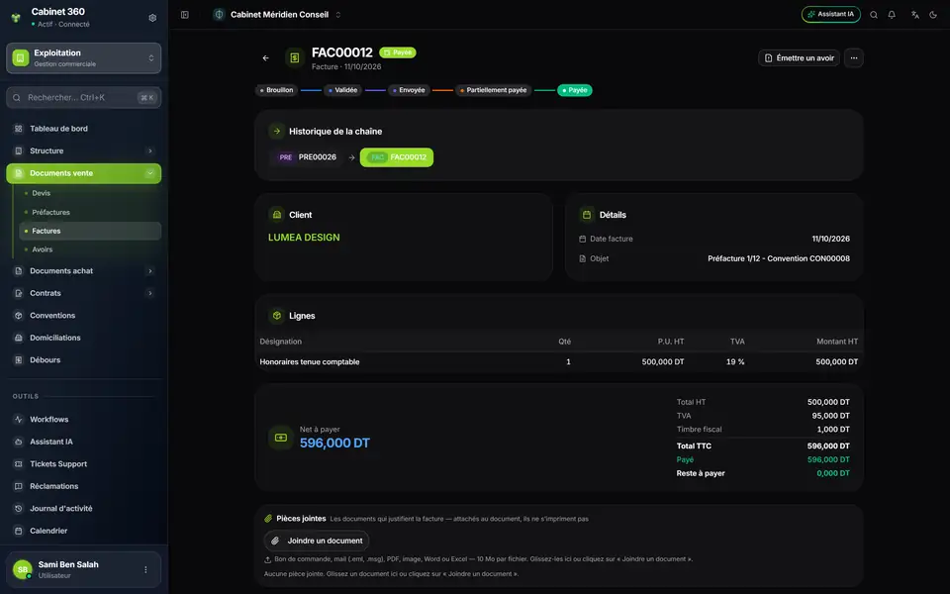Image resolution: width=950 pixels, height=594 pixels.
Task: Click the Honoraires tenue comptable line
Action: point(558,362)
